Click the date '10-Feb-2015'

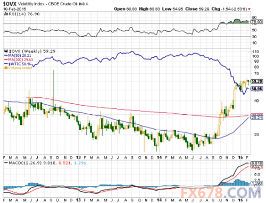14,9
